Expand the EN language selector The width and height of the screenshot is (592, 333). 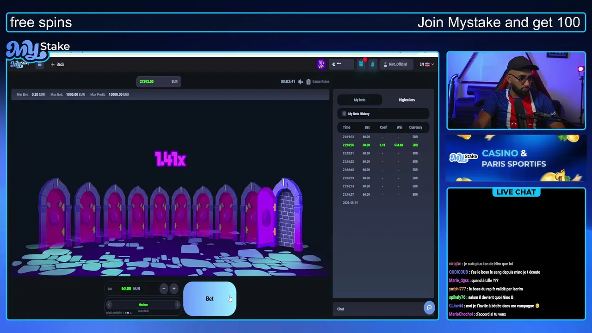[426, 64]
